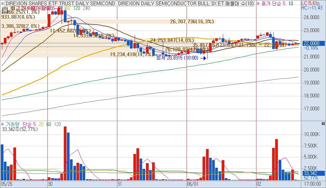This screenshot has height=188, width=326.
Task: Select the gray 120 label in volume legend
Action: coord(57,124)
